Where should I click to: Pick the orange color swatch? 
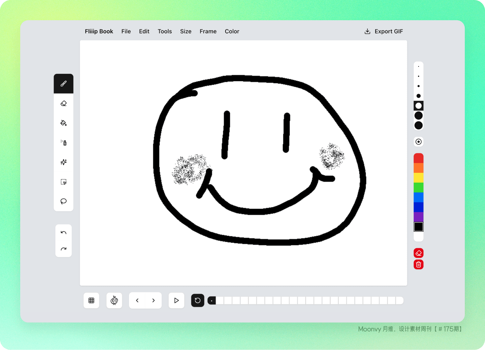[419, 168]
